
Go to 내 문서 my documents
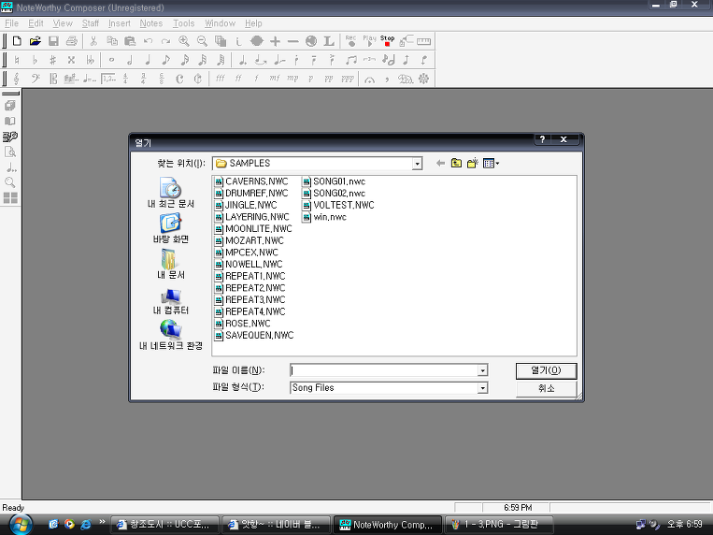tap(170, 264)
